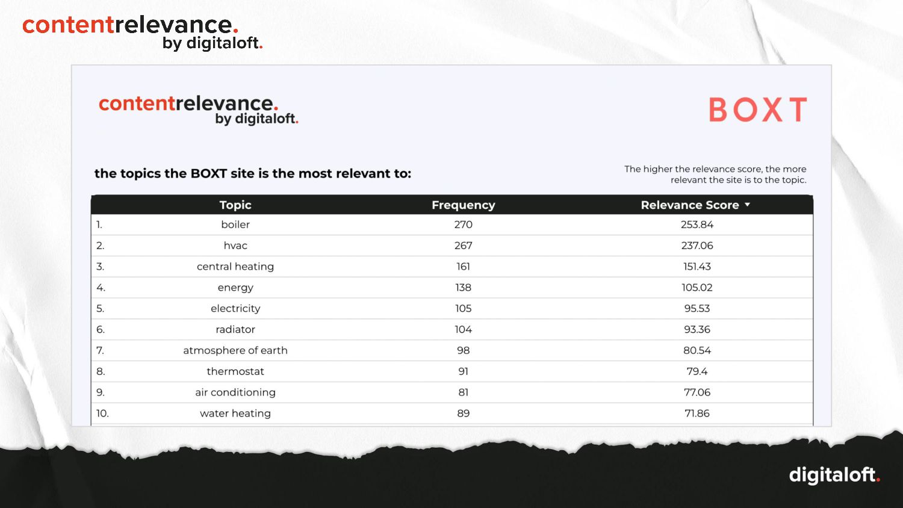
Task: Select the 'energy' topic cell
Action: (x=235, y=288)
